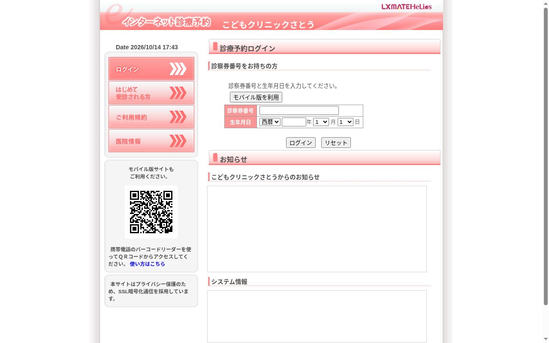Click the 診療予約ログイン heading
This screenshot has height=343, width=549.
click(247, 48)
